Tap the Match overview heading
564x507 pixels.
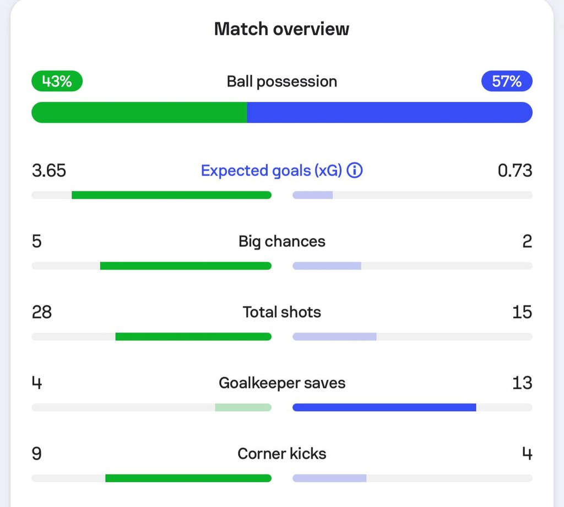pos(281,29)
